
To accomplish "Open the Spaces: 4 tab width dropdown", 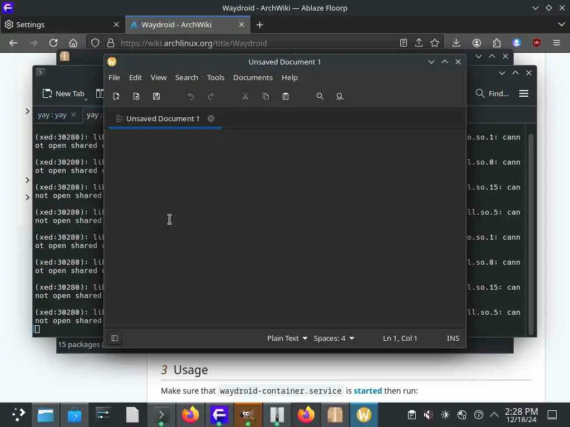I will pos(334,338).
